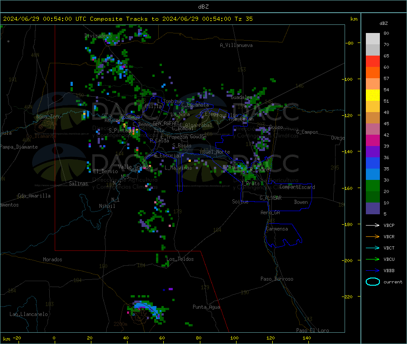Screen dimensions: 407x344
Task: Click the Carmensa map label
Action: point(277,229)
